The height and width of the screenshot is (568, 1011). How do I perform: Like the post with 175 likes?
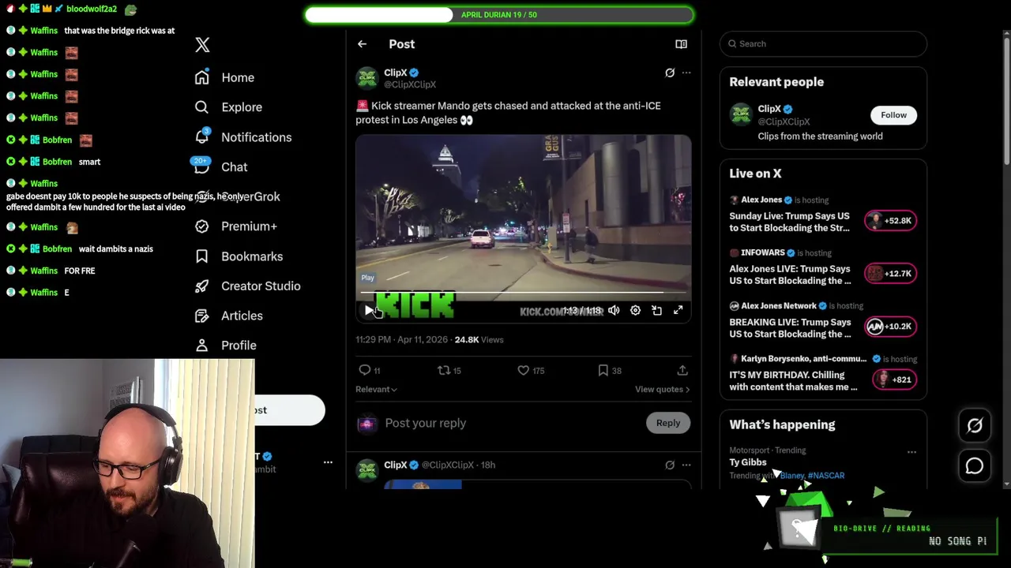coord(530,370)
